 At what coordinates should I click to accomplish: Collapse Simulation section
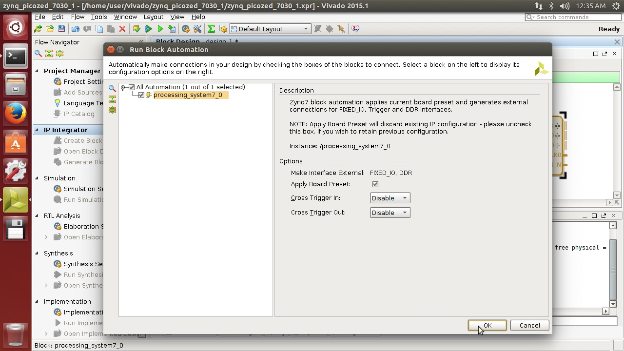pos(37,178)
